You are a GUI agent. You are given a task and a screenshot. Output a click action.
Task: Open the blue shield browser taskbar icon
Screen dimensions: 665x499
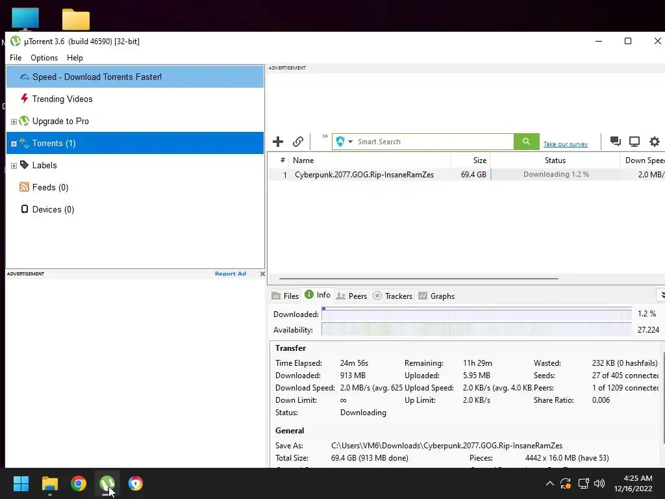[136, 483]
